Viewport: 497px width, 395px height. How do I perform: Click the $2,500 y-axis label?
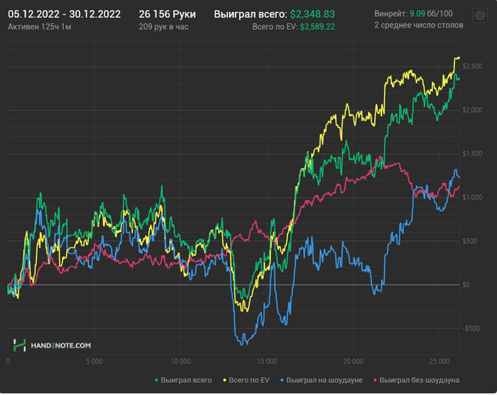[x=472, y=66]
